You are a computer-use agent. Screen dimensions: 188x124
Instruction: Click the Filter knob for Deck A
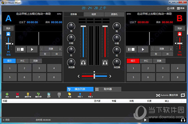71,63
